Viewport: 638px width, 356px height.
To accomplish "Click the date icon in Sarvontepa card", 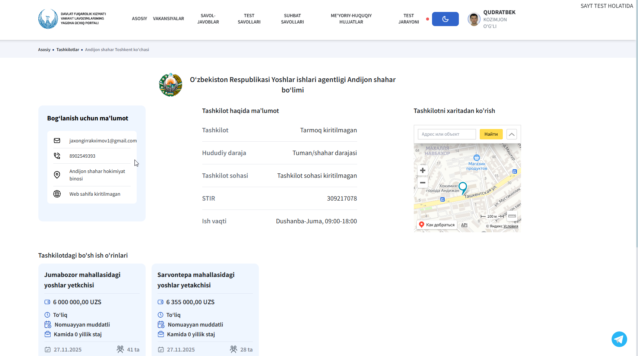I will (161, 350).
